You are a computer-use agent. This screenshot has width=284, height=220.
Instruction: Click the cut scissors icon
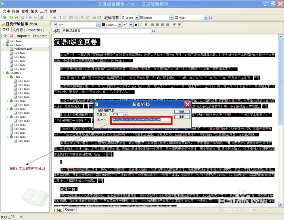(54, 18)
